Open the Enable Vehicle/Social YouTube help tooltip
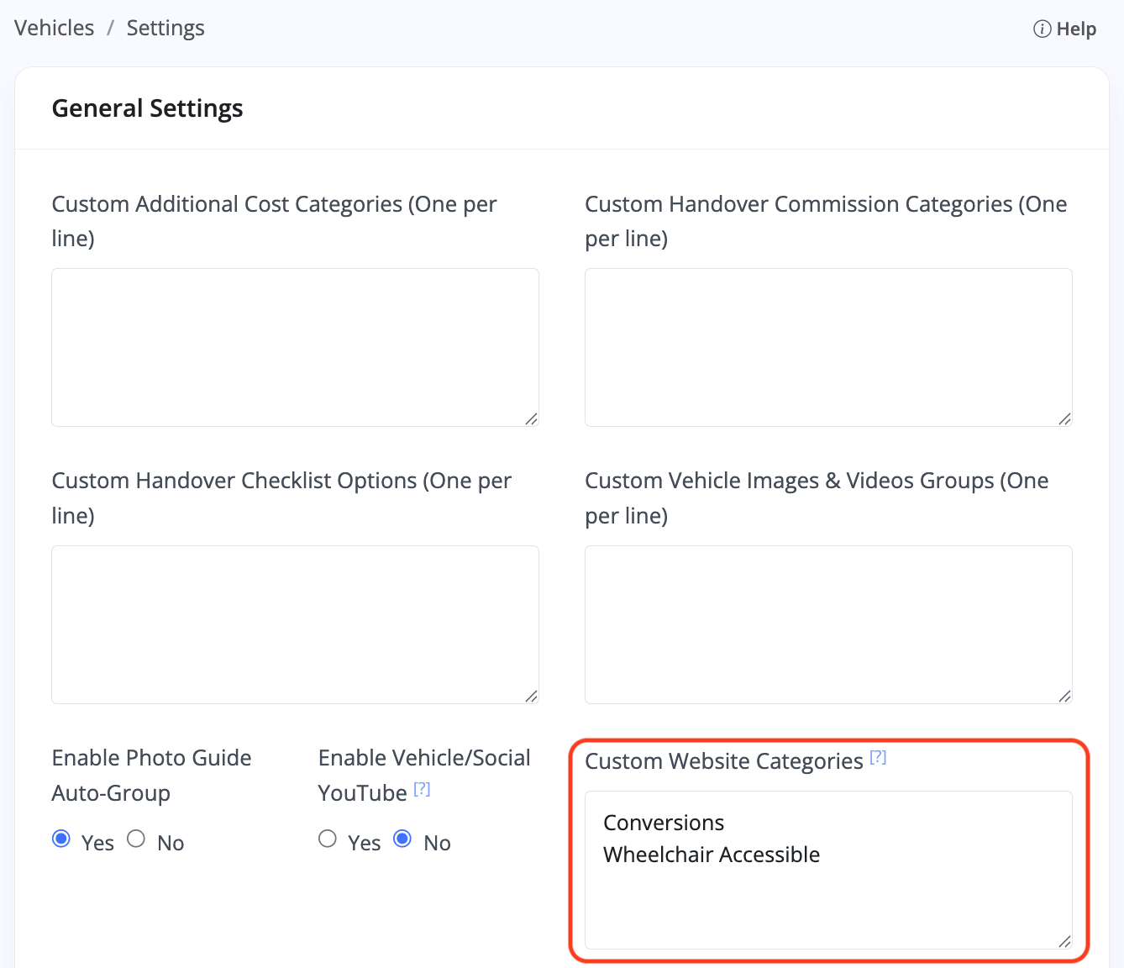The height and width of the screenshot is (968, 1124). [422, 789]
